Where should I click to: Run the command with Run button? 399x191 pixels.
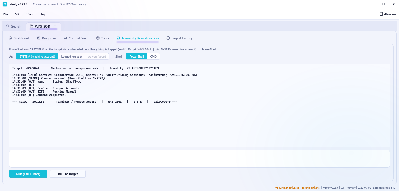(28, 174)
